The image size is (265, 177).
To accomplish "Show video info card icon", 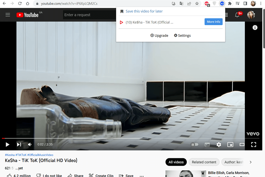I will pos(255,27).
